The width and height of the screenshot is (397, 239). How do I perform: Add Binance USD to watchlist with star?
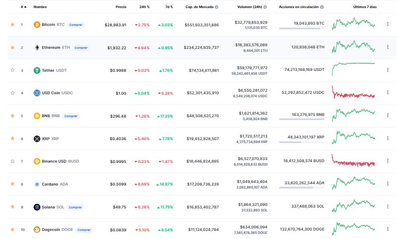point(12,161)
